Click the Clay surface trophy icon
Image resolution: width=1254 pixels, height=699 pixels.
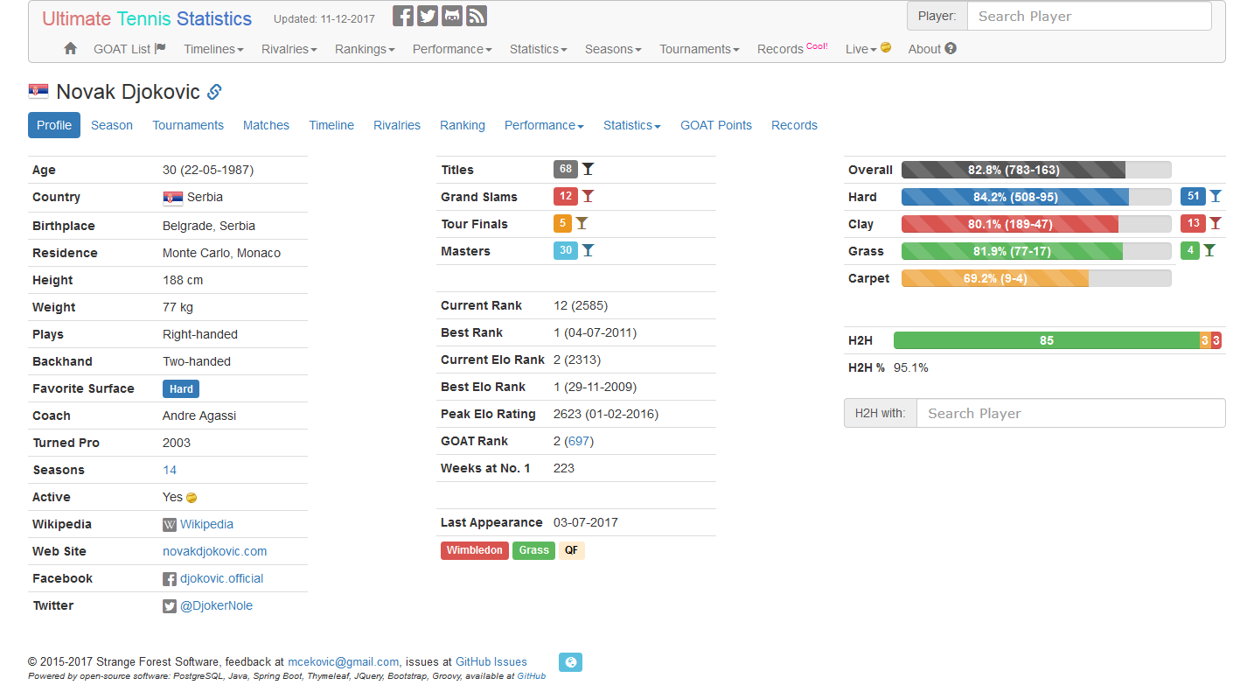[1215, 223]
